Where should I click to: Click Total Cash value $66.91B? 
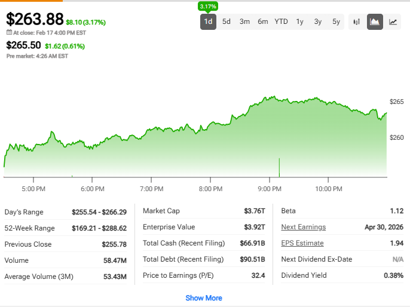coord(252,243)
